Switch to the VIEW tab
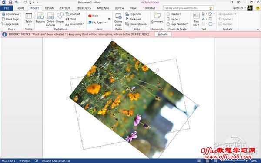 coord(133,8)
